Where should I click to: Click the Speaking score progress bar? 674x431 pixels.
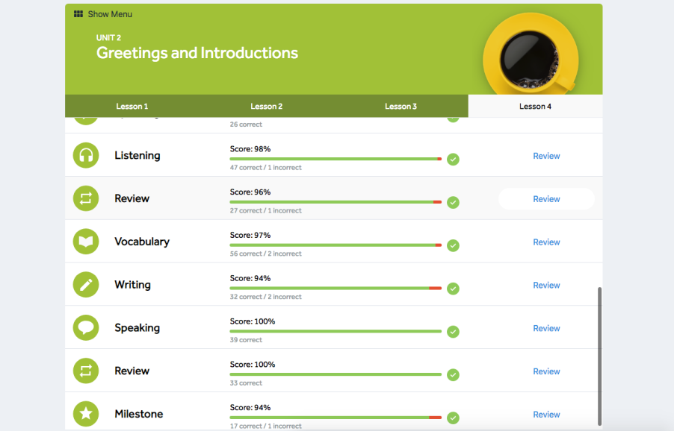pyautogui.click(x=336, y=331)
